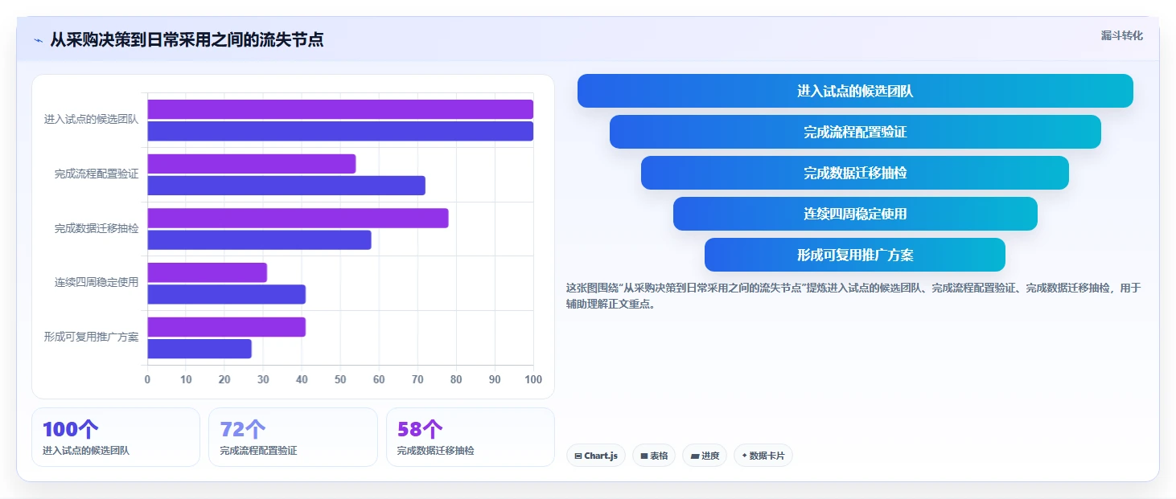Click the lightning icon before the title
The image size is (1176, 499).
point(38,39)
